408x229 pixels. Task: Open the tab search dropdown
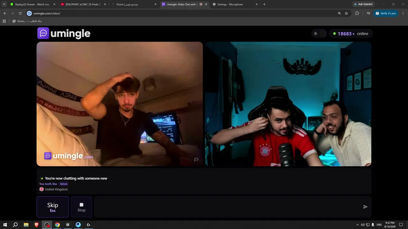click(4, 4)
